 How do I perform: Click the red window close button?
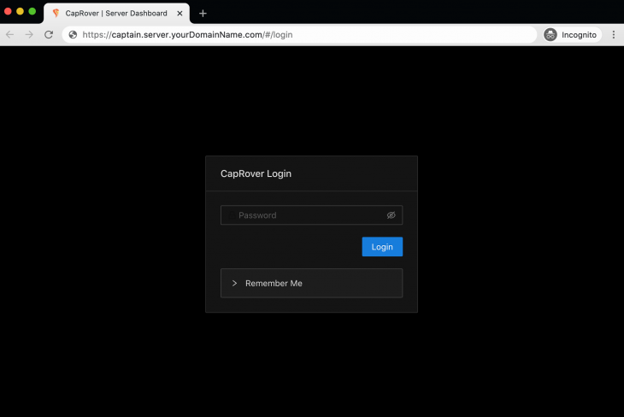pos(8,11)
